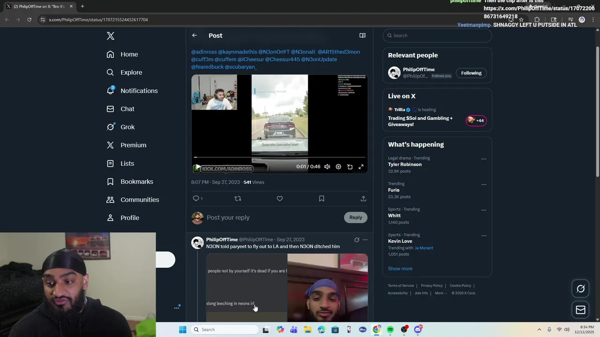600x337 pixels.
Task: Repost this post
Action: (238, 198)
